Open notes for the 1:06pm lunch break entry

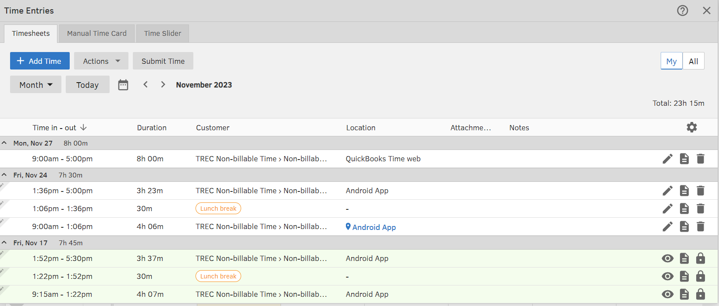[684, 209]
